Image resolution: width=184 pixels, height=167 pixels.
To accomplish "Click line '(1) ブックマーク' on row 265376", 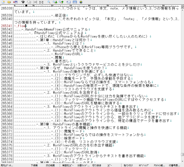I will [71, 149].
